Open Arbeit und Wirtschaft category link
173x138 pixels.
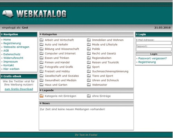[x=59, y=40]
